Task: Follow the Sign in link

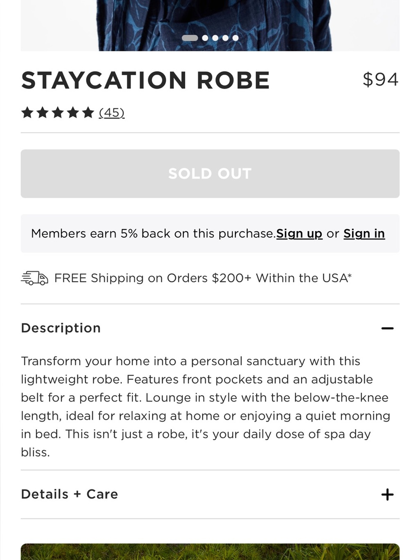Action: tap(364, 234)
